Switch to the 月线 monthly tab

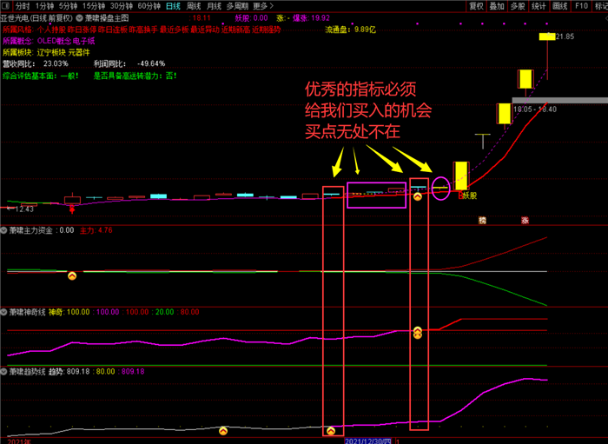214,6
